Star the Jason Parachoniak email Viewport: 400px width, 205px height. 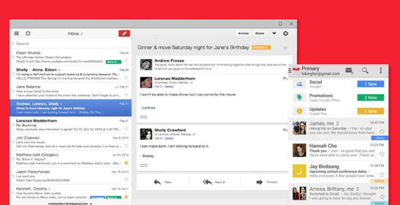(x=126, y=179)
